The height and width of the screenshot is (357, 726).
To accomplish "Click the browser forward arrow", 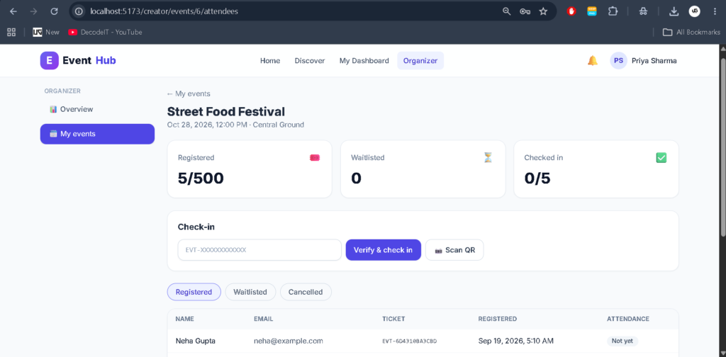I will point(34,11).
